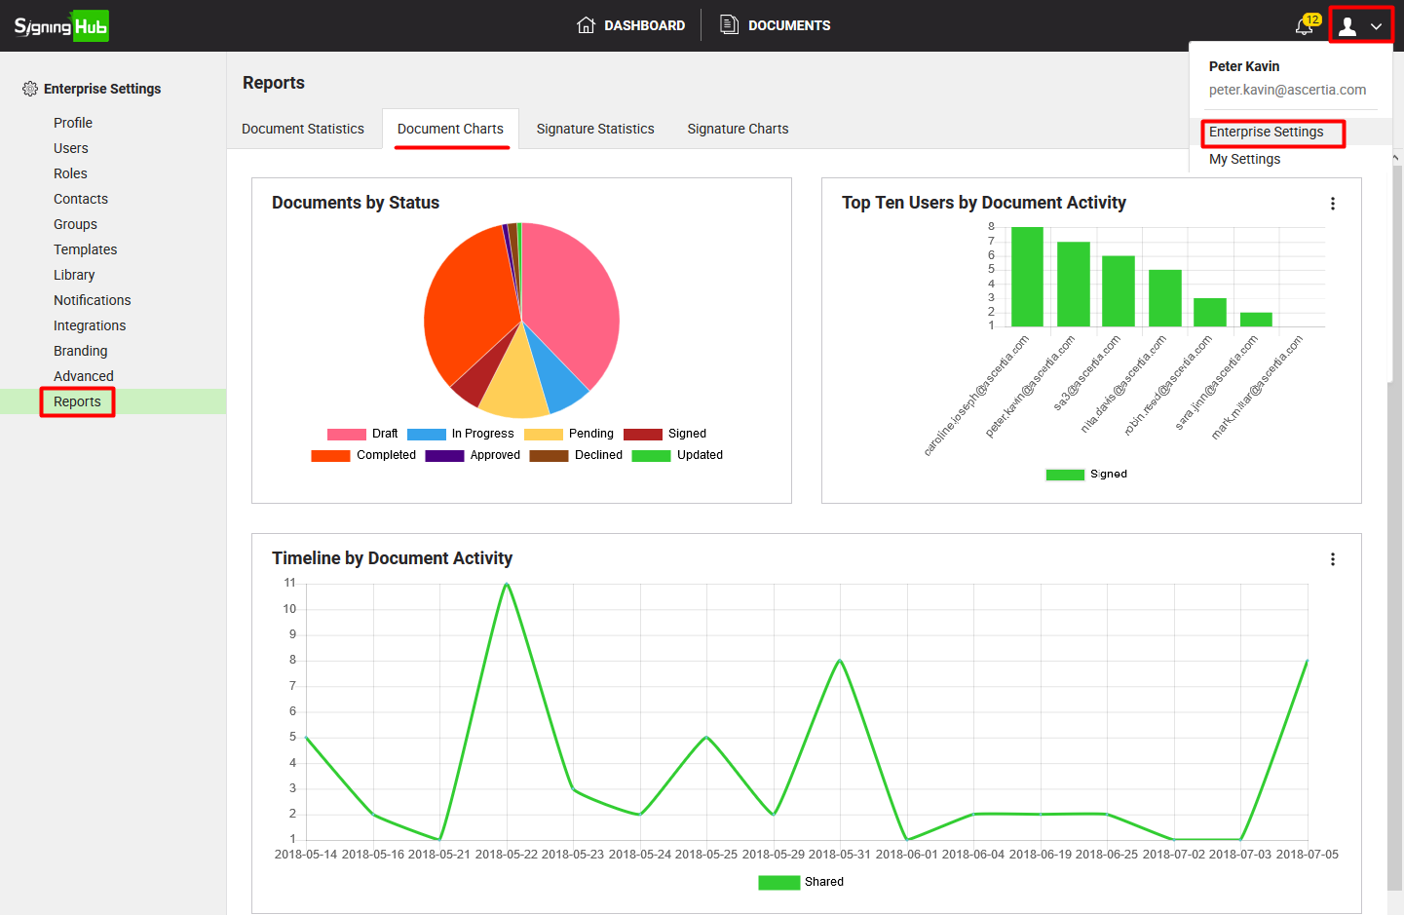1404x915 pixels.
Task: Click the In Progress blue color swatch
Action: (427, 435)
